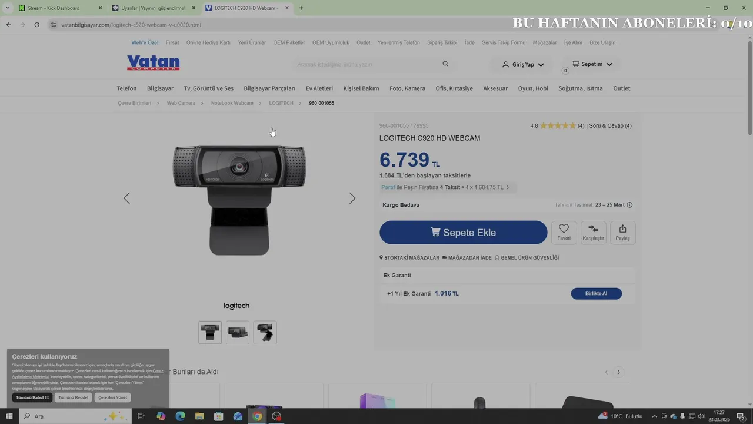Image resolution: width=753 pixels, height=424 pixels.
Task: Switch to the Uyarılar browser tab
Action: coord(152,8)
